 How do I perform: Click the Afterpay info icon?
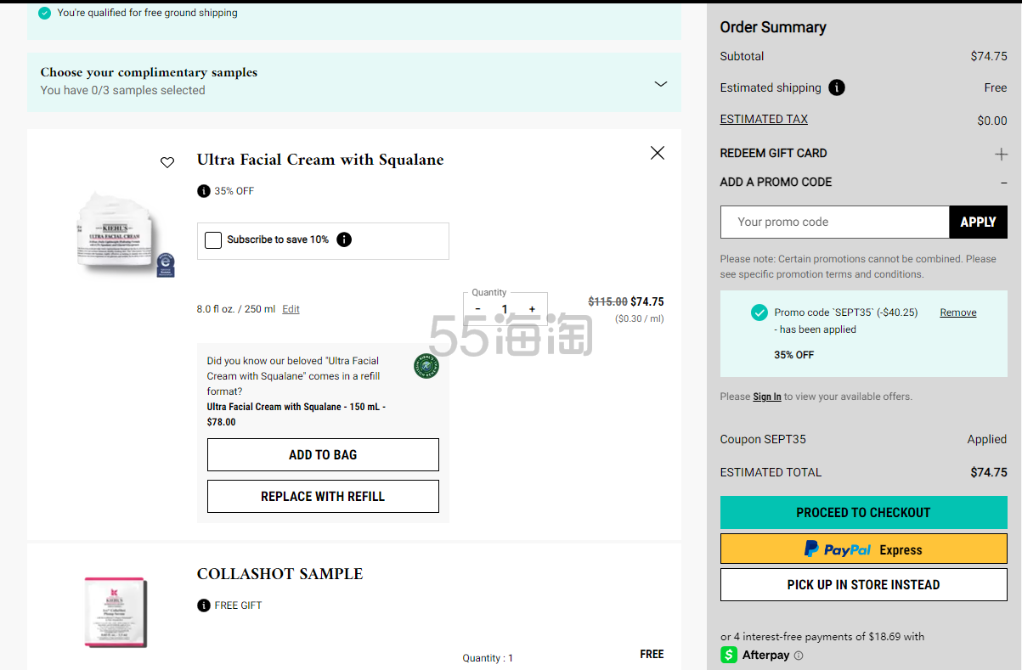pos(799,656)
